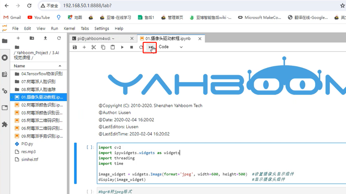Open the Settings menu

click(102, 28)
